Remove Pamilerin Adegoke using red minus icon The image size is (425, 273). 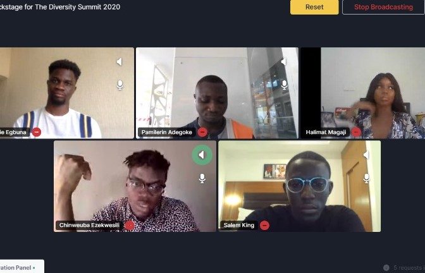point(202,132)
